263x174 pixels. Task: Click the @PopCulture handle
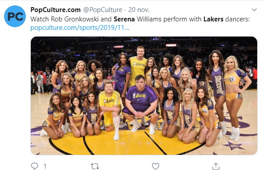point(103,10)
